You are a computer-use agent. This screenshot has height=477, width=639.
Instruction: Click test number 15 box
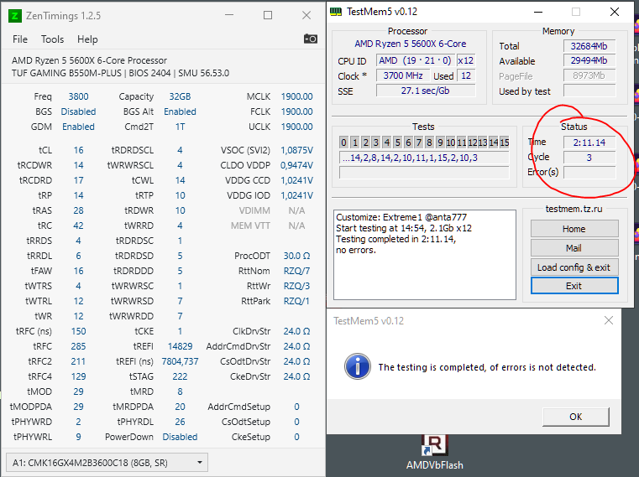(505, 143)
